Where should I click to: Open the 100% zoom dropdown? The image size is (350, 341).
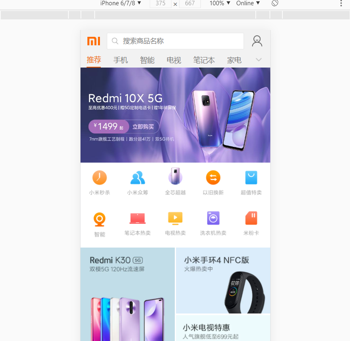(x=220, y=3)
